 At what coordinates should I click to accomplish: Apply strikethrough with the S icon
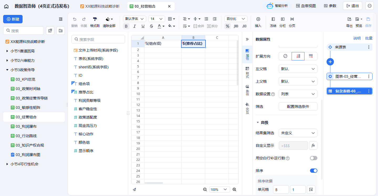tap(151, 26)
